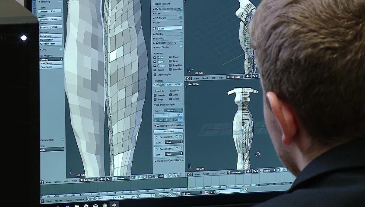Remove the second Female background image with its X icon
The image size is (365, 207).
(181, 148)
